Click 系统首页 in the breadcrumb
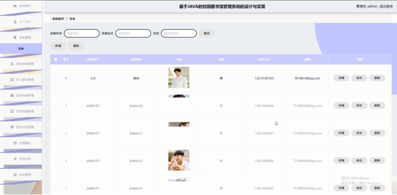Image resolution: width=397 pixels, height=195 pixels. [x=58, y=19]
